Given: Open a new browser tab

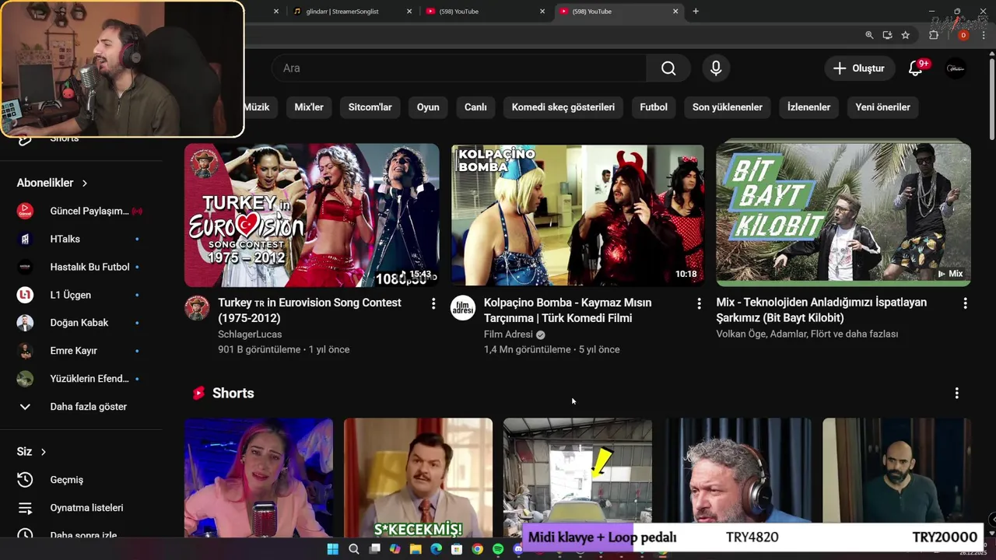Looking at the screenshot, I should pyautogui.click(x=696, y=11).
